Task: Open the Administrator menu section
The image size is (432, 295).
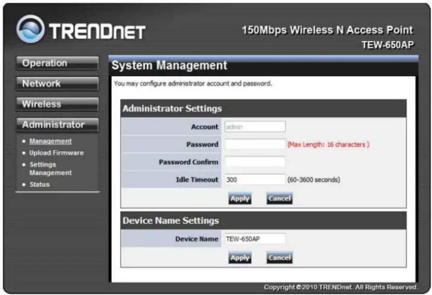Action: click(x=57, y=125)
